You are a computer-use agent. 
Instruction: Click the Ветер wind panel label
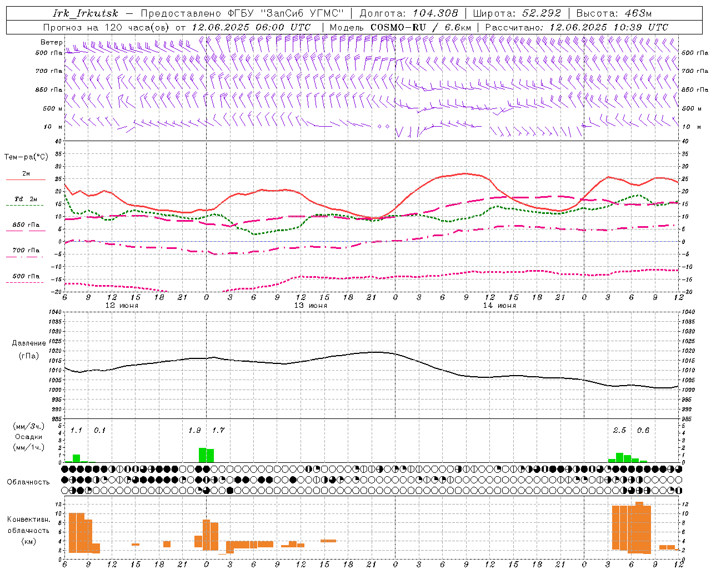(x=51, y=42)
